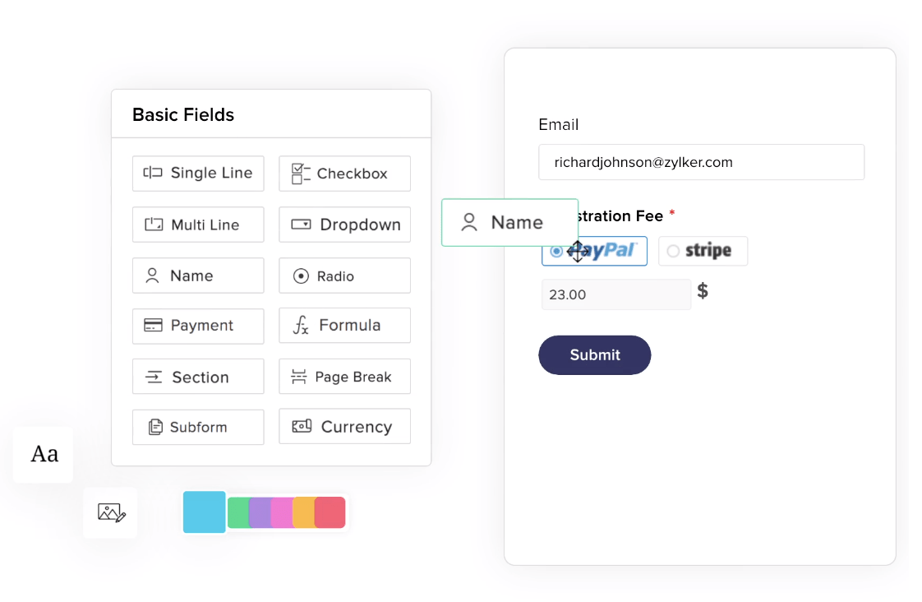The width and height of the screenshot is (922, 602).
Task: Click the Email input field
Action: point(701,162)
